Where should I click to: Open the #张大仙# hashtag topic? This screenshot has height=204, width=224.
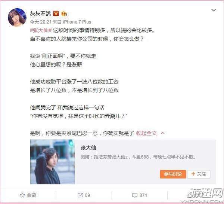[x=41, y=30]
